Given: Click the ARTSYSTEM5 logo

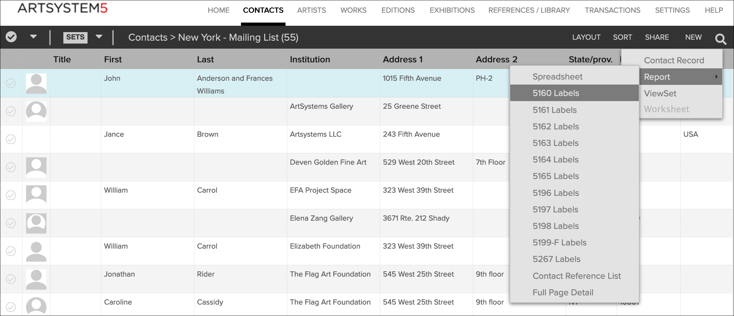Looking at the screenshot, I should 63,8.
